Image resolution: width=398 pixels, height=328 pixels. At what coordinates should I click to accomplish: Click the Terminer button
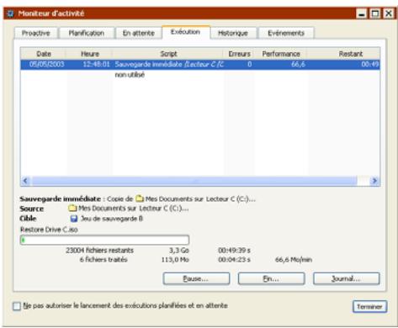pyautogui.click(x=369, y=306)
